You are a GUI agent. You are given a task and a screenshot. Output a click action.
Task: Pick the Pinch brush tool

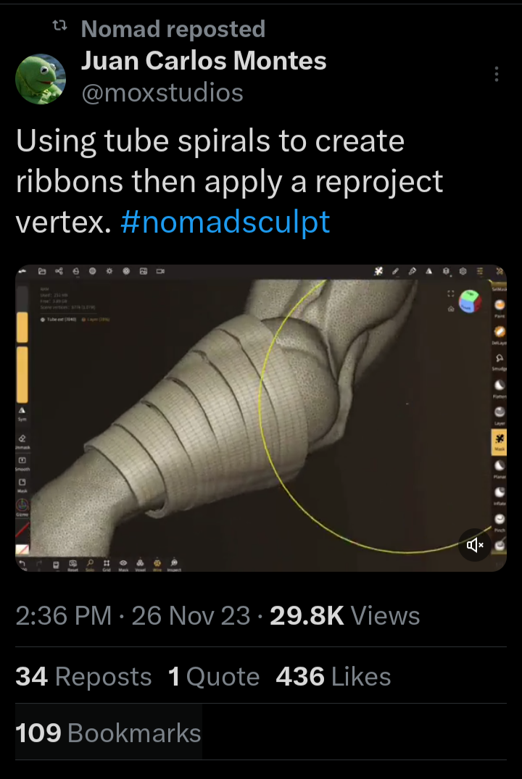click(500, 520)
